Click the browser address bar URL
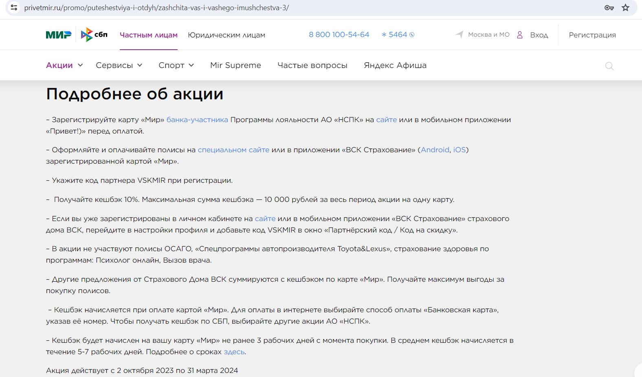Screen dimensions: 642x377 156,8
